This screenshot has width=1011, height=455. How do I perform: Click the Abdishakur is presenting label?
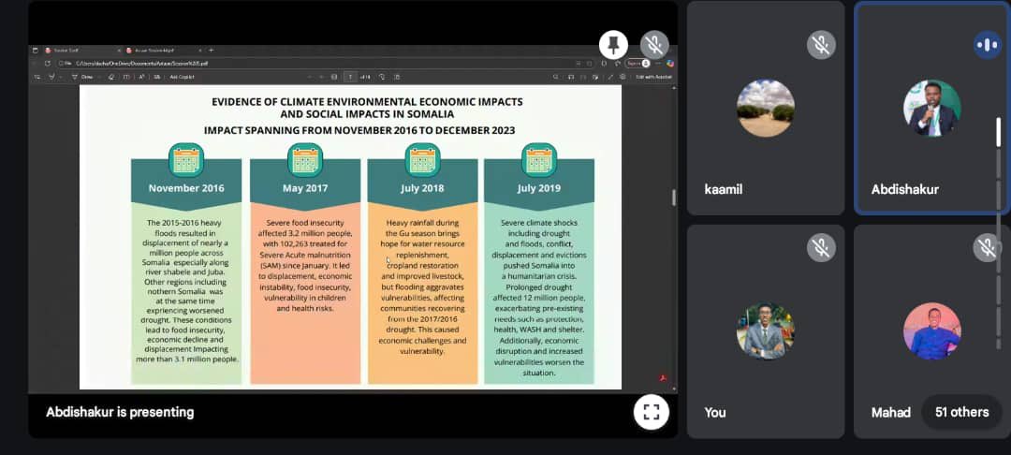click(x=120, y=412)
